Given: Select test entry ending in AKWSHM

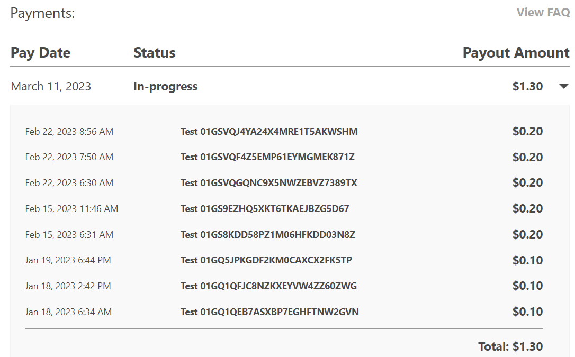Looking at the screenshot, I should (x=269, y=131).
